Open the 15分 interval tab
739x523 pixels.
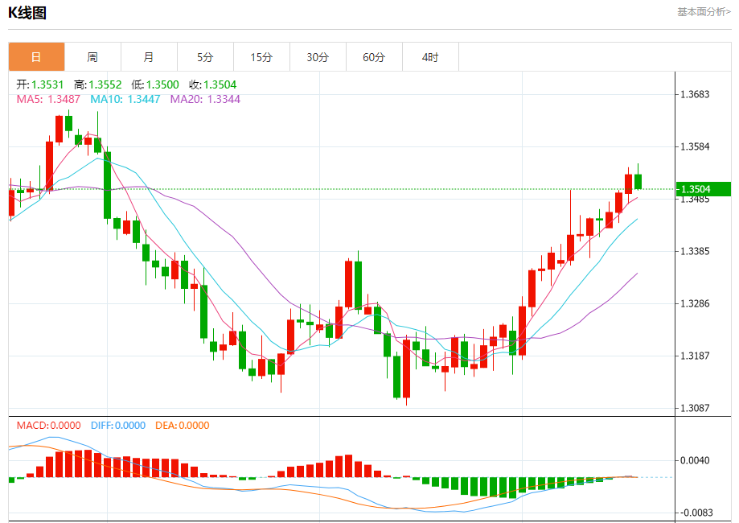click(x=261, y=57)
